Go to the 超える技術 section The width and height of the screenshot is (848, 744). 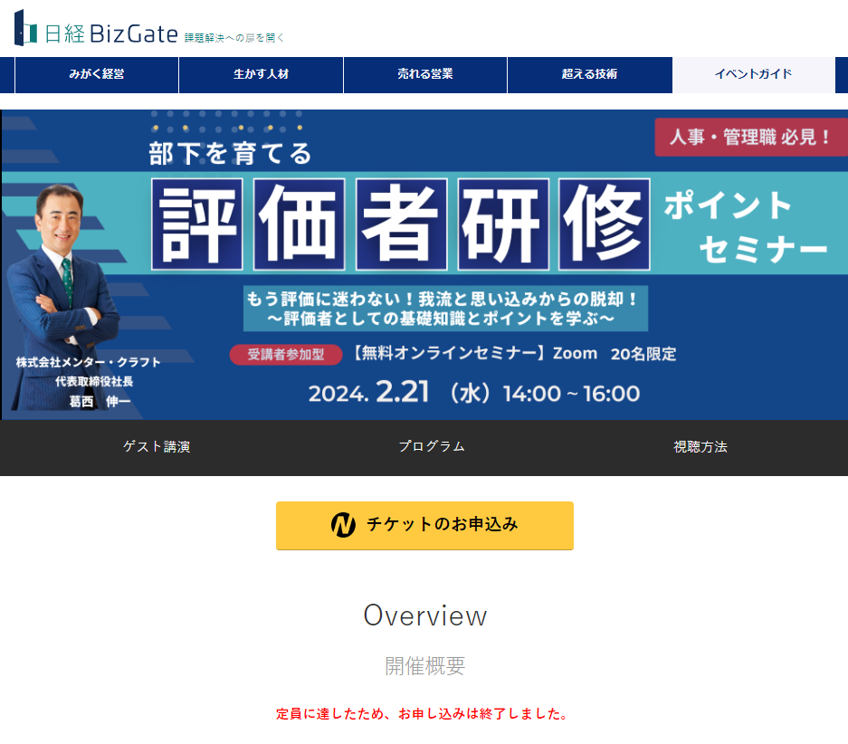589,74
